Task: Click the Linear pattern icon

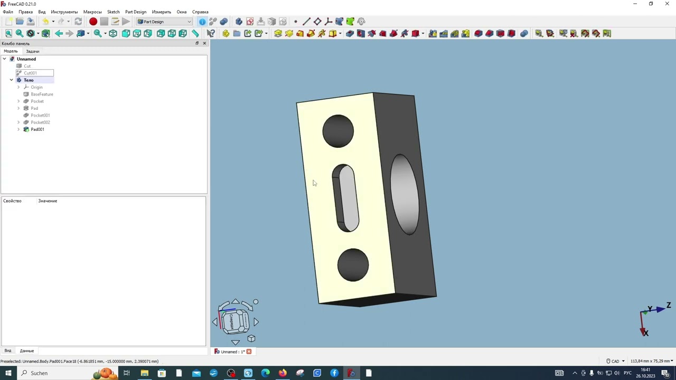Action: coord(444,34)
